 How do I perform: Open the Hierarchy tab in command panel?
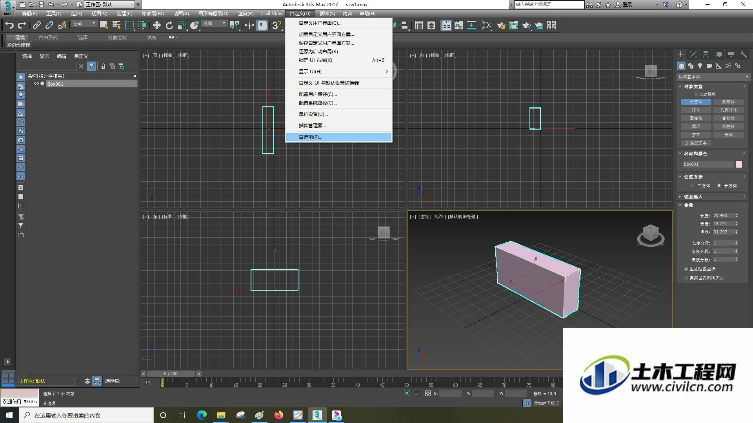[706, 54]
